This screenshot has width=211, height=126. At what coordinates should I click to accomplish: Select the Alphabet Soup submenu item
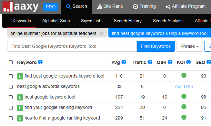pos(56,21)
